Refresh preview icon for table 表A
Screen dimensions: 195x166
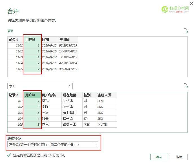click(185, 86)
